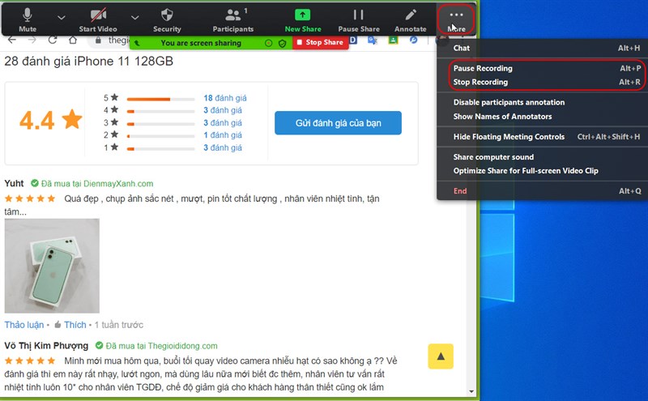Click the '1 tuần trước' timestamp
This screenshot has width=648, height=401.
click(x=119, y=325)
